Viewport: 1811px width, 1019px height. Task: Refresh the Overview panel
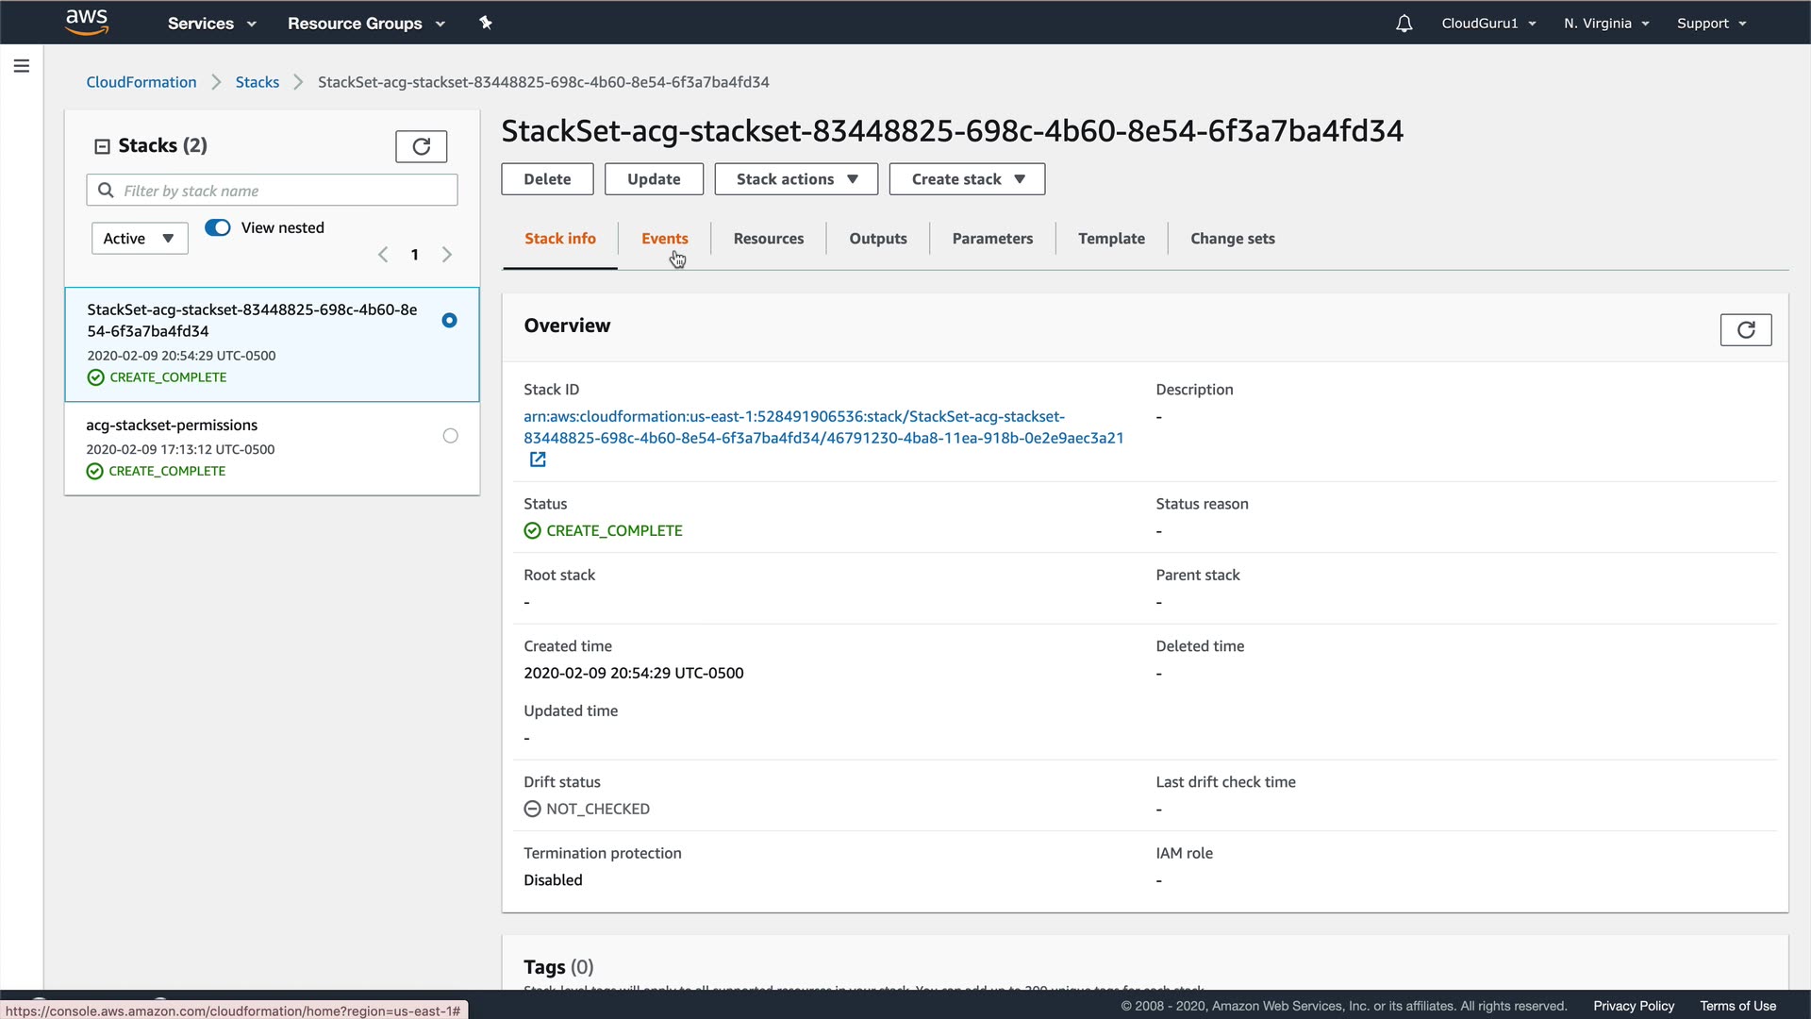1745,329
